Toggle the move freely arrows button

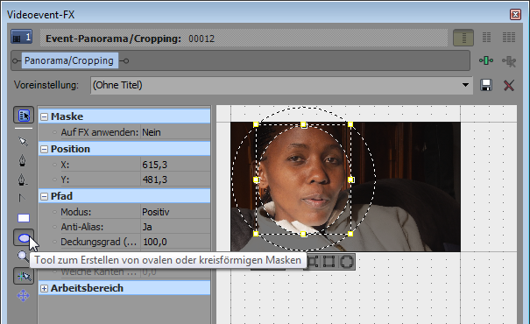coord(23,296)
